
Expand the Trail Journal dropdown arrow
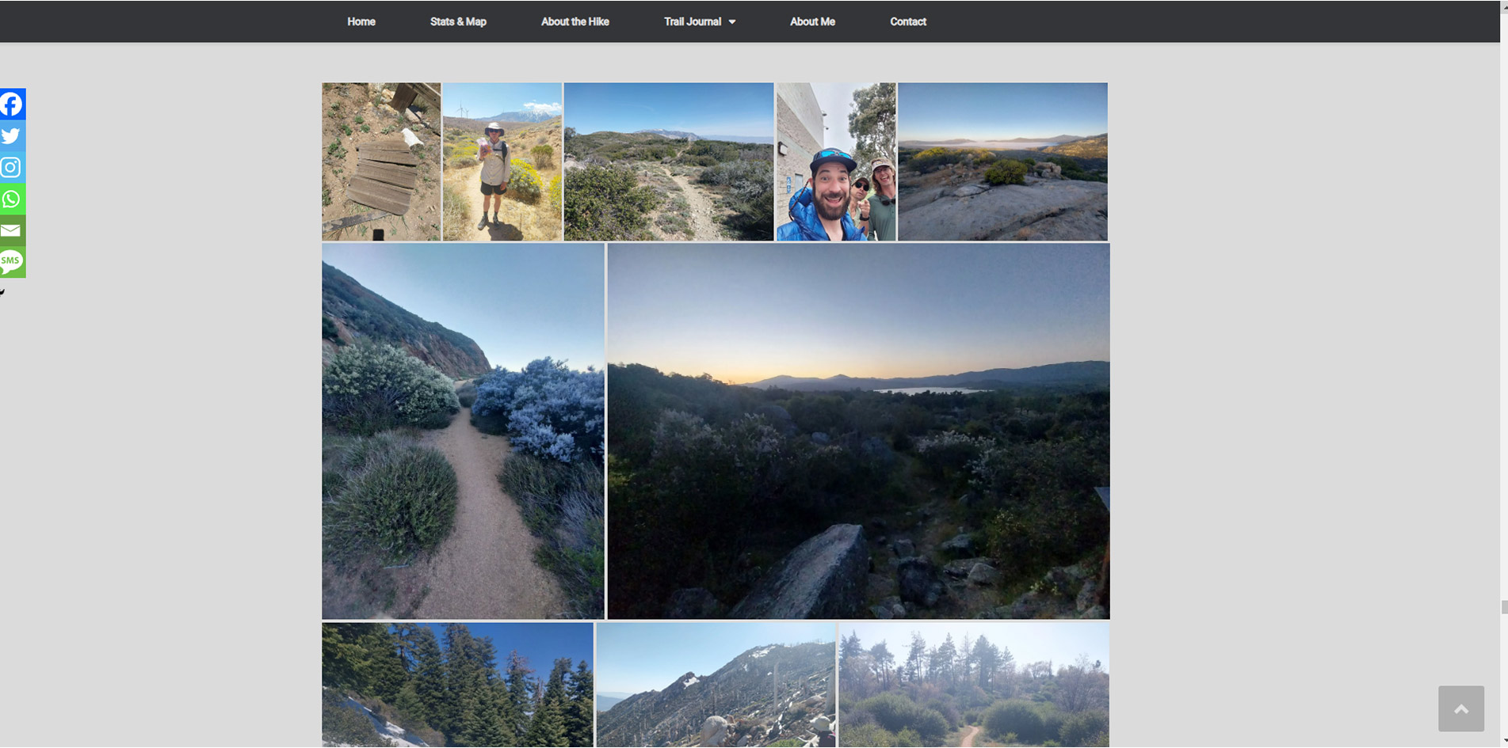coord(732,22)
